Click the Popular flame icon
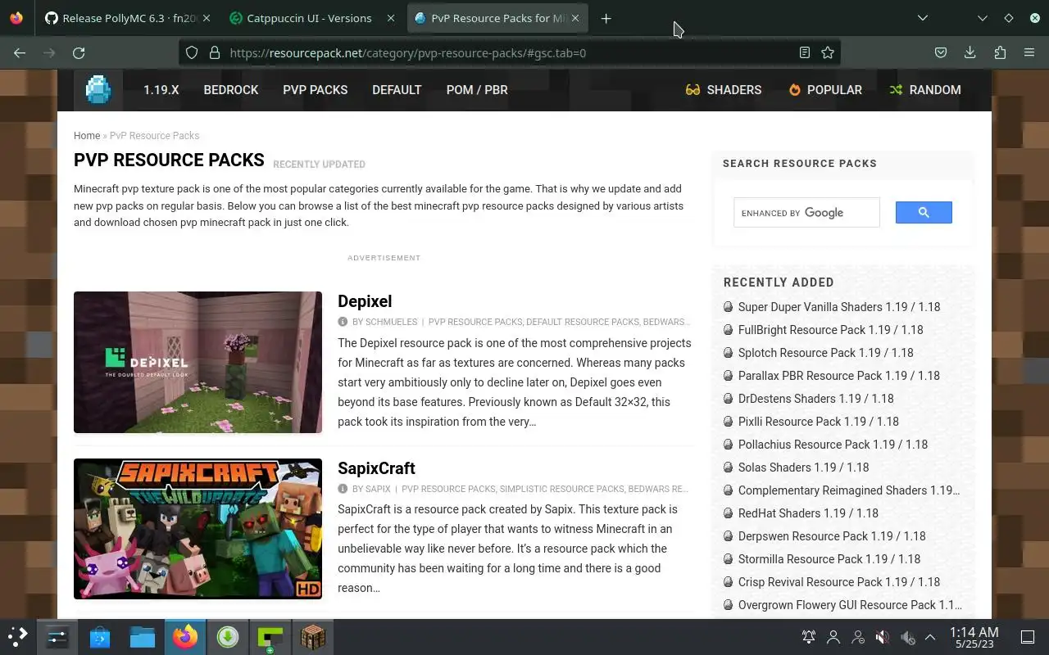The height and width of the screenshot is (655, 1049). (794, 90)
